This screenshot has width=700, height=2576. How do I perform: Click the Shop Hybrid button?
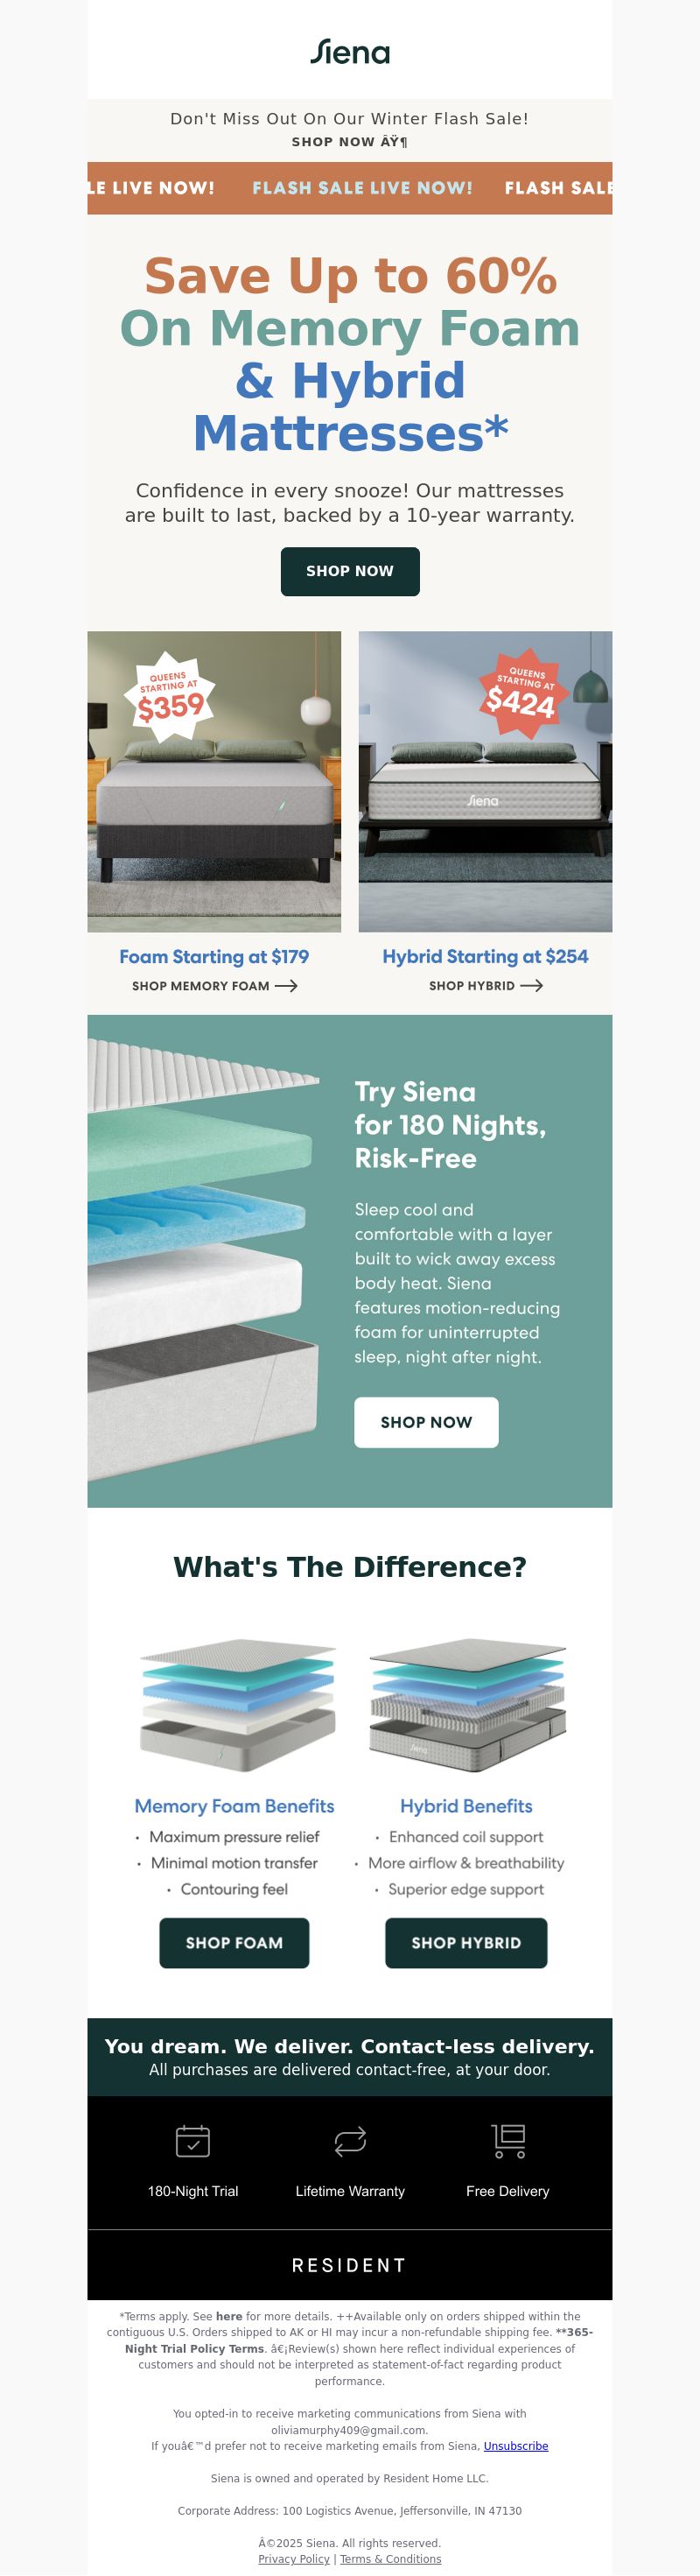[x=466, y=1943]
